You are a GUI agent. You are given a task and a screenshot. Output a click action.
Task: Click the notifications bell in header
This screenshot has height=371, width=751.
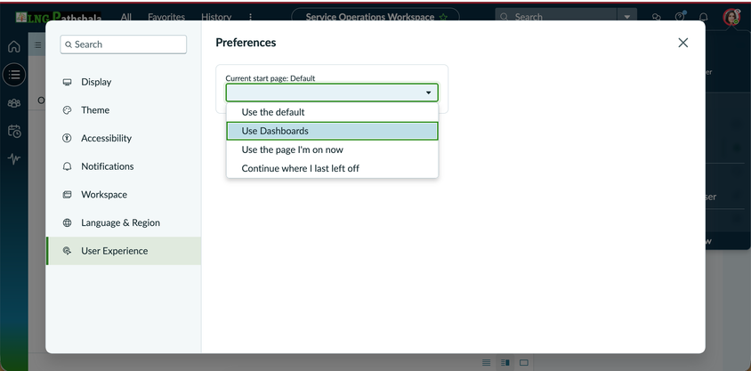click(704, 17)
